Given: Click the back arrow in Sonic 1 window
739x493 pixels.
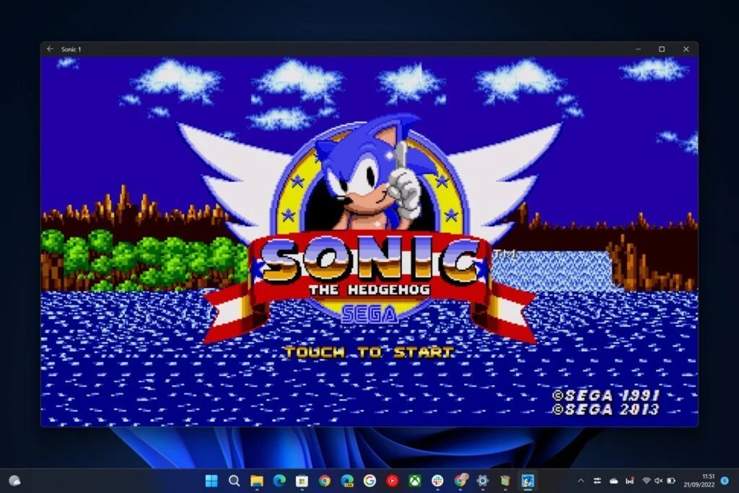Looking at the screenshot, I should 51,49.
